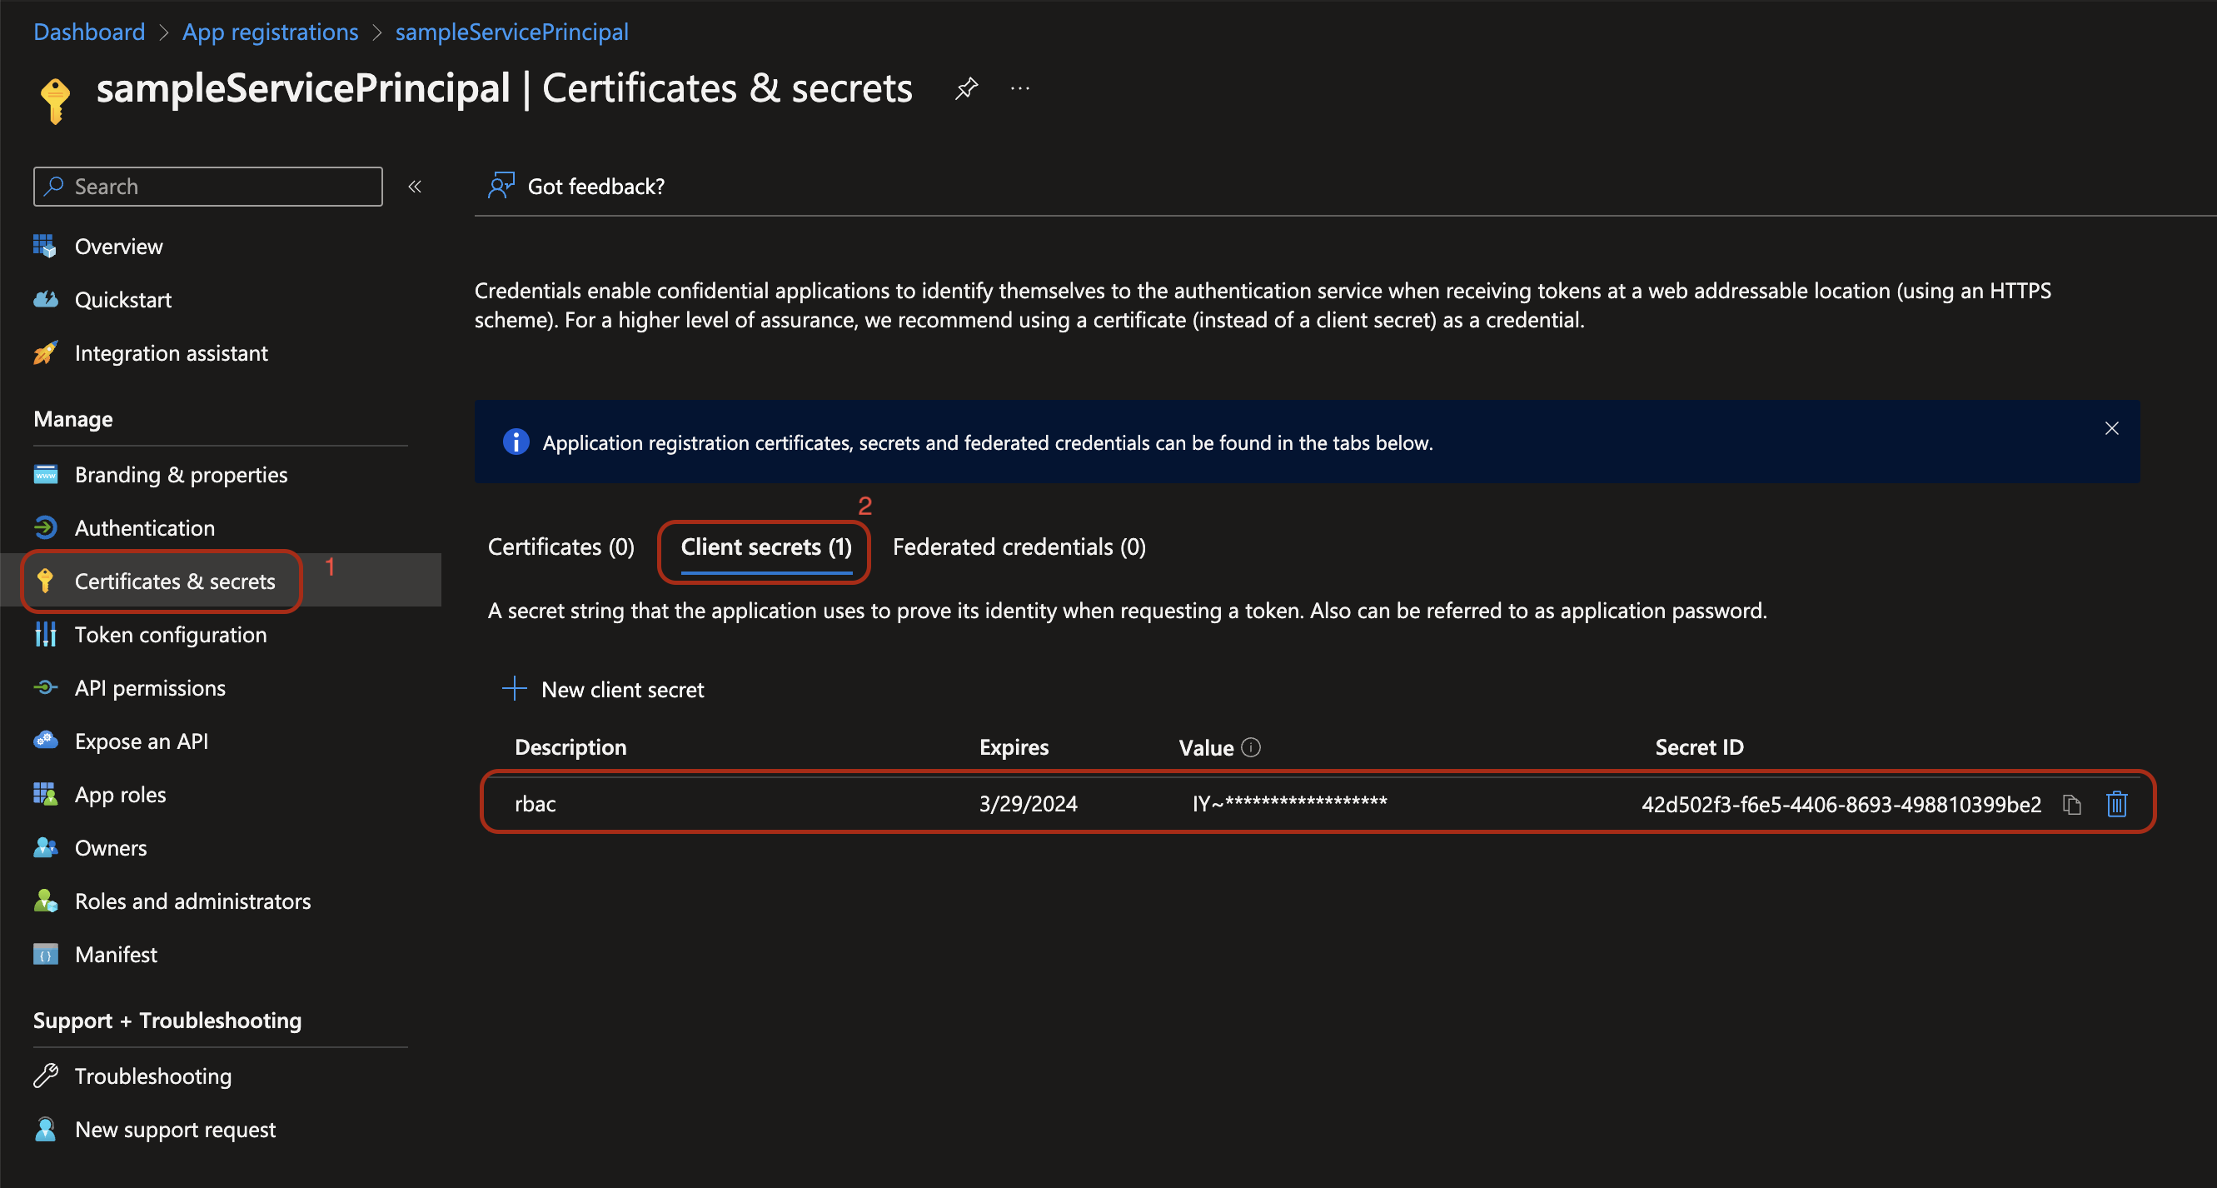Select the rbac description cell
The image size is (2217, 1188).
coord(536,804)
